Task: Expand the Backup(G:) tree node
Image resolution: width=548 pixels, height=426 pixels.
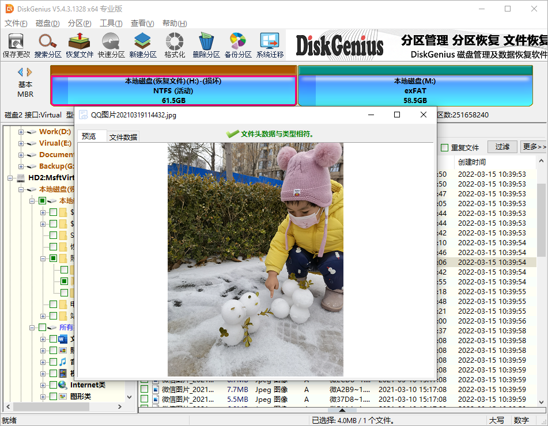Action: pyautogui.click(x=21, y=166)
